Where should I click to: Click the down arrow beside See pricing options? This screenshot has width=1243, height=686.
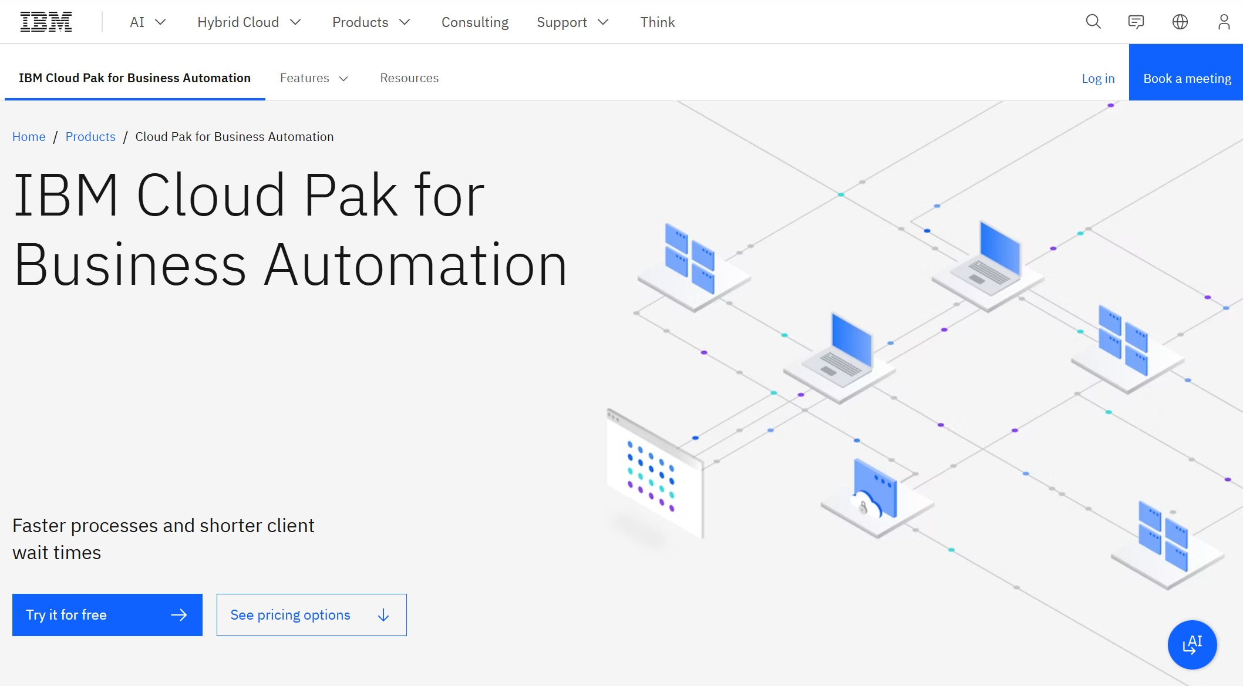point(383,615)
